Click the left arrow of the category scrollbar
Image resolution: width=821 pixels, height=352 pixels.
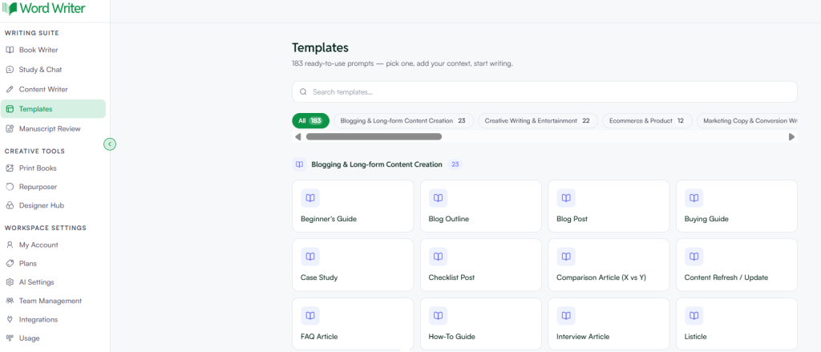298,137
